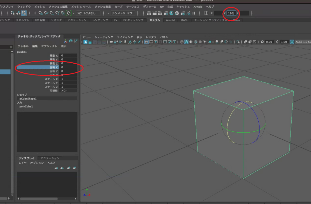Image resolution: width=311 pixels, height=204 pixels.
Task: Toggle the viewport grid icon
Action: click(x=146, y=42)
